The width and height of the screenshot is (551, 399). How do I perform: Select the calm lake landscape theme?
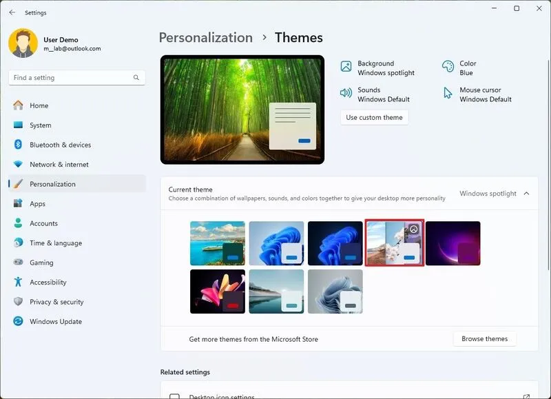coord(276,291)
